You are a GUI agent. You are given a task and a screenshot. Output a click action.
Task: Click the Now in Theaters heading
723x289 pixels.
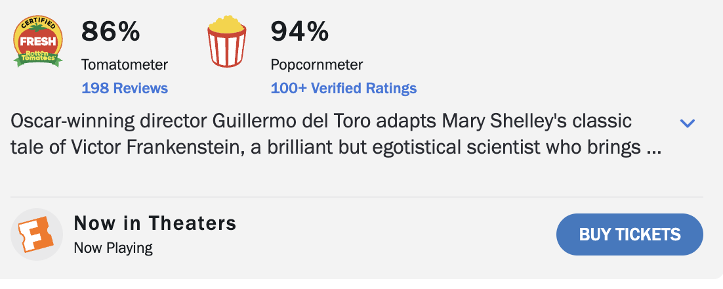pyautogui.click(x=155, y=223)
